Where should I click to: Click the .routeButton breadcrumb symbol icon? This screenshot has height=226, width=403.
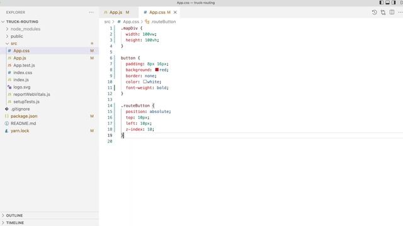[x=147, y=22]
